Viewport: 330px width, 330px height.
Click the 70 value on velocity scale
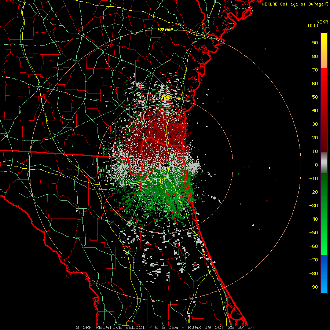(x=315, y=70)
